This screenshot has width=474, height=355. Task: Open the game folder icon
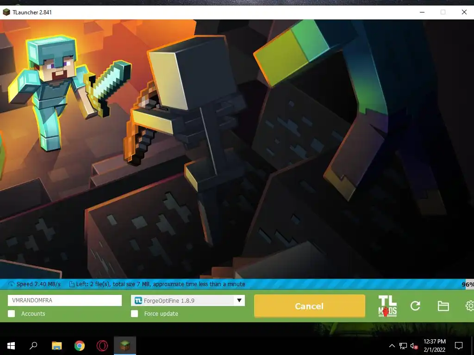pyautogui.click(x=443, y=306)
